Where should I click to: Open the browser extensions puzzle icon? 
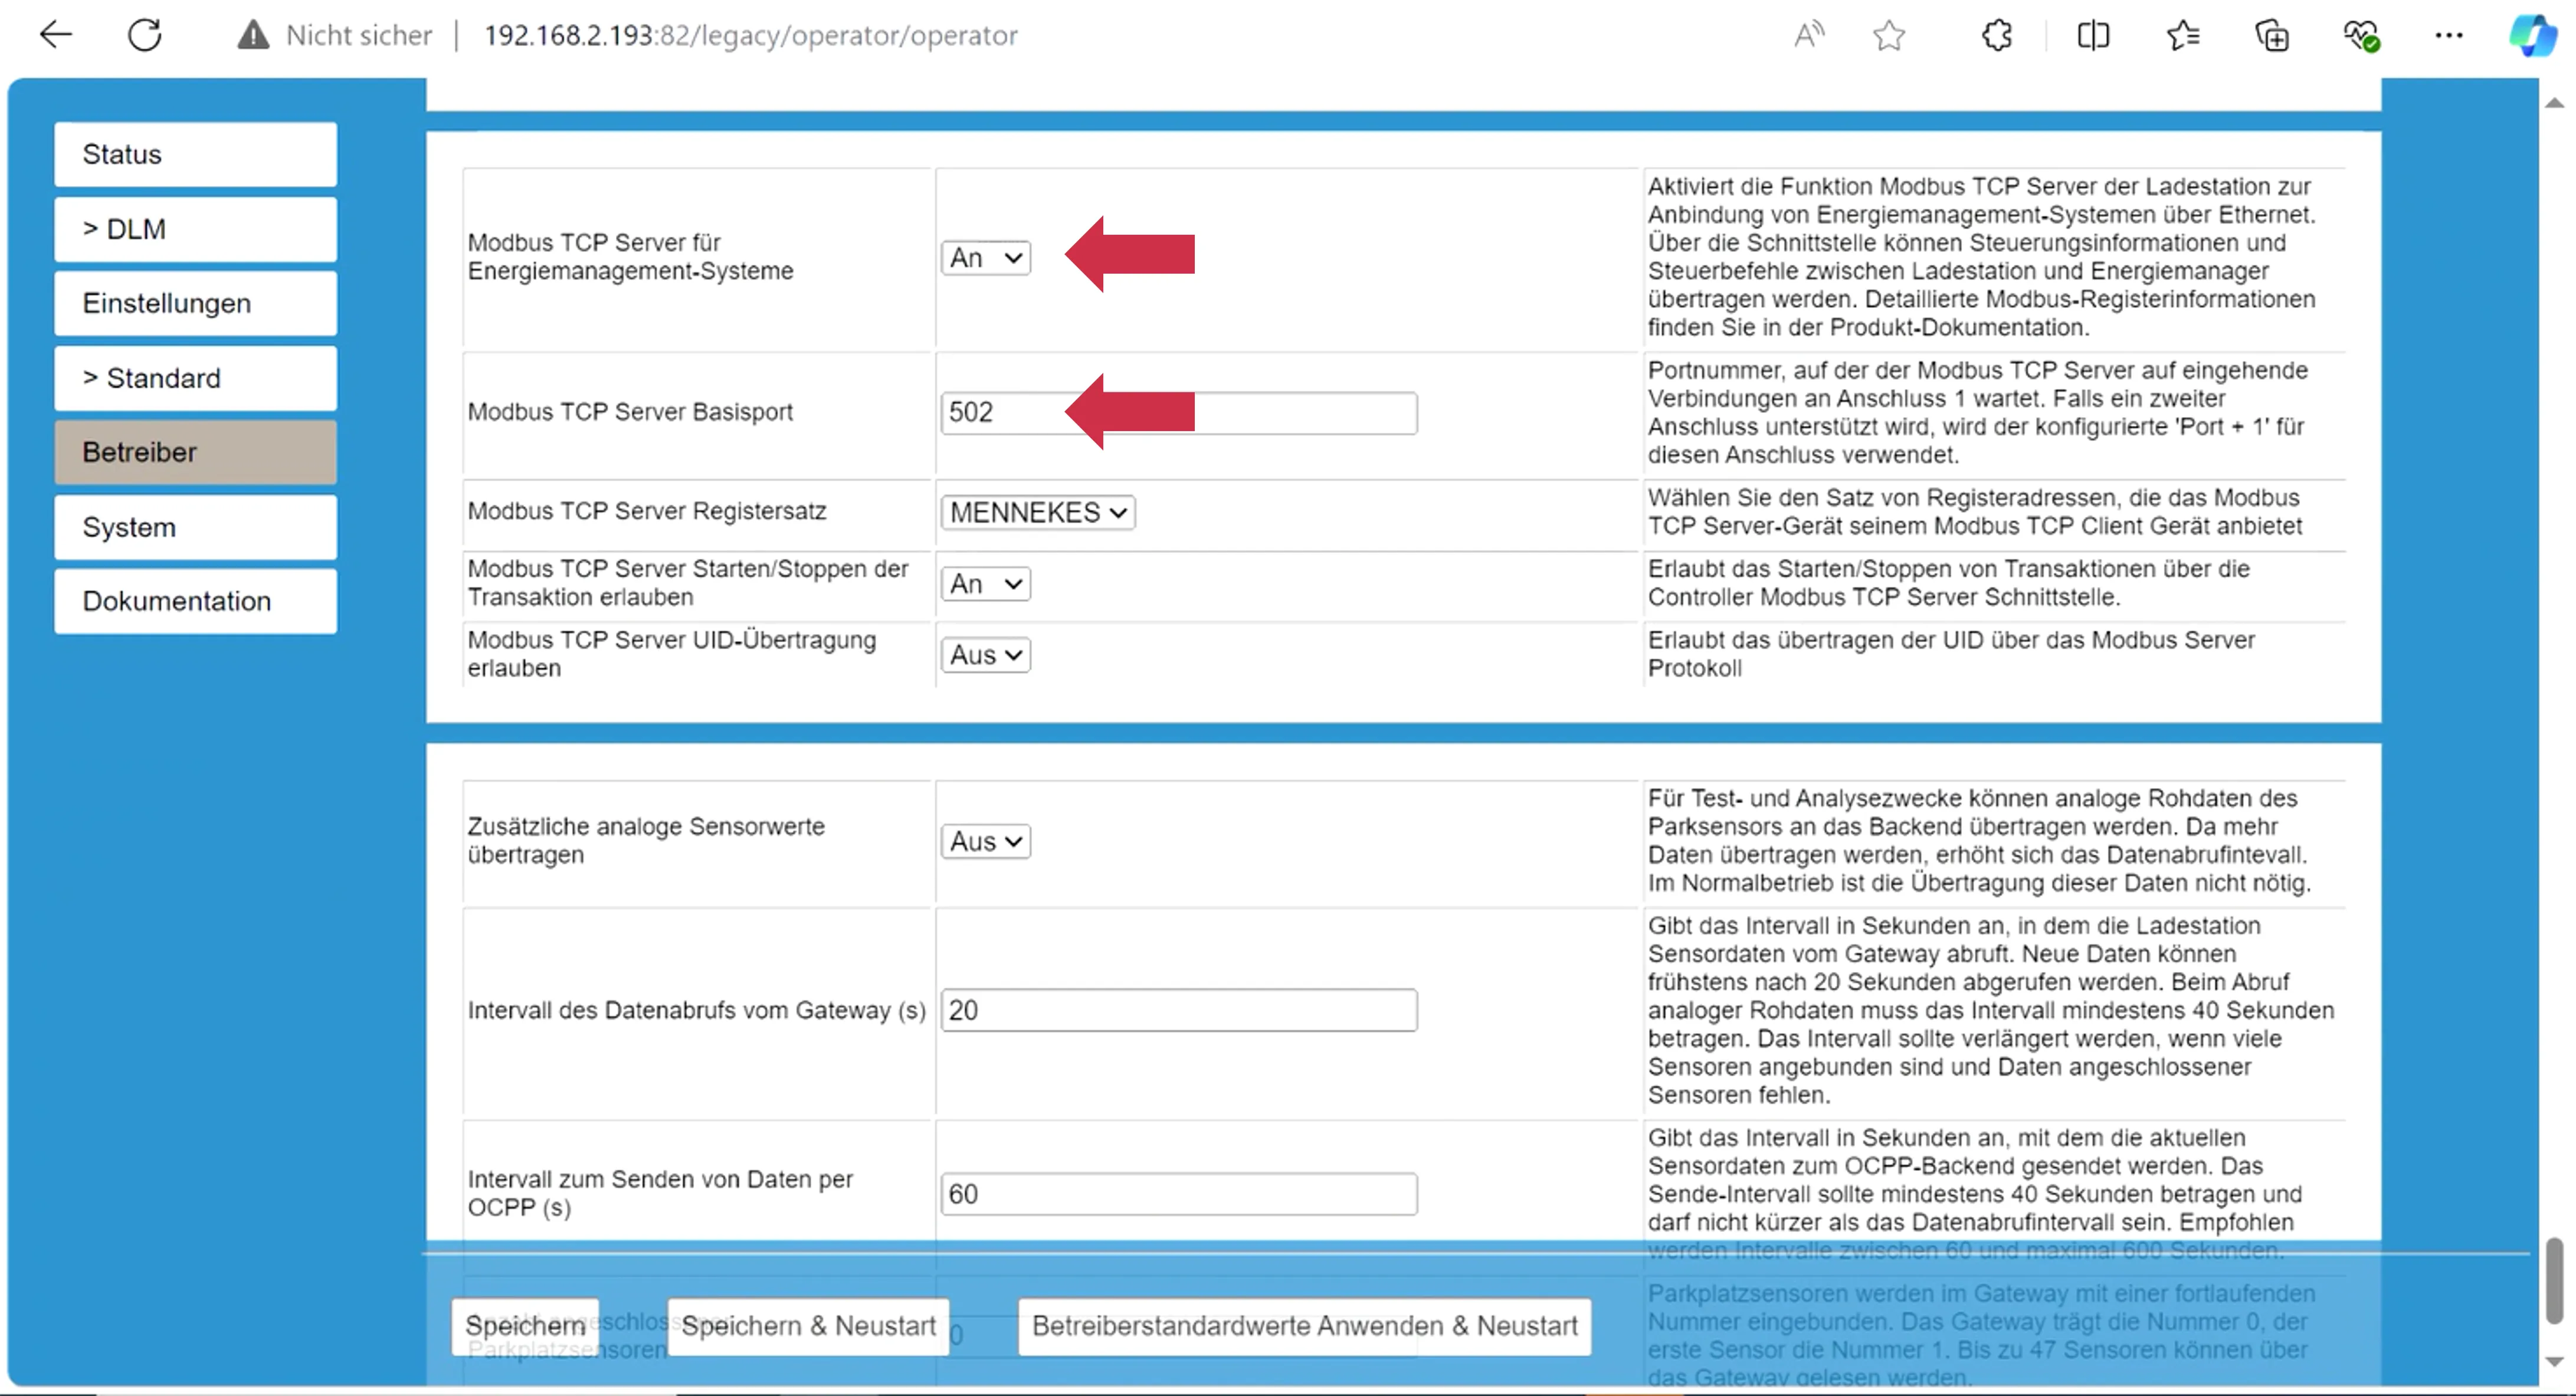[x=1996, y=36]
